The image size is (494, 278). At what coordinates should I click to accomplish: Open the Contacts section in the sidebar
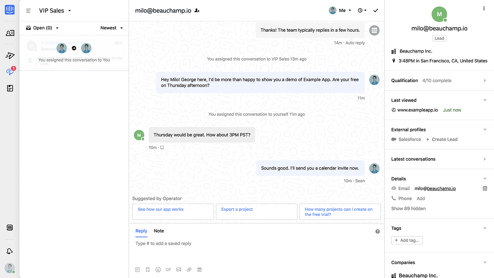tap(9, 33)
